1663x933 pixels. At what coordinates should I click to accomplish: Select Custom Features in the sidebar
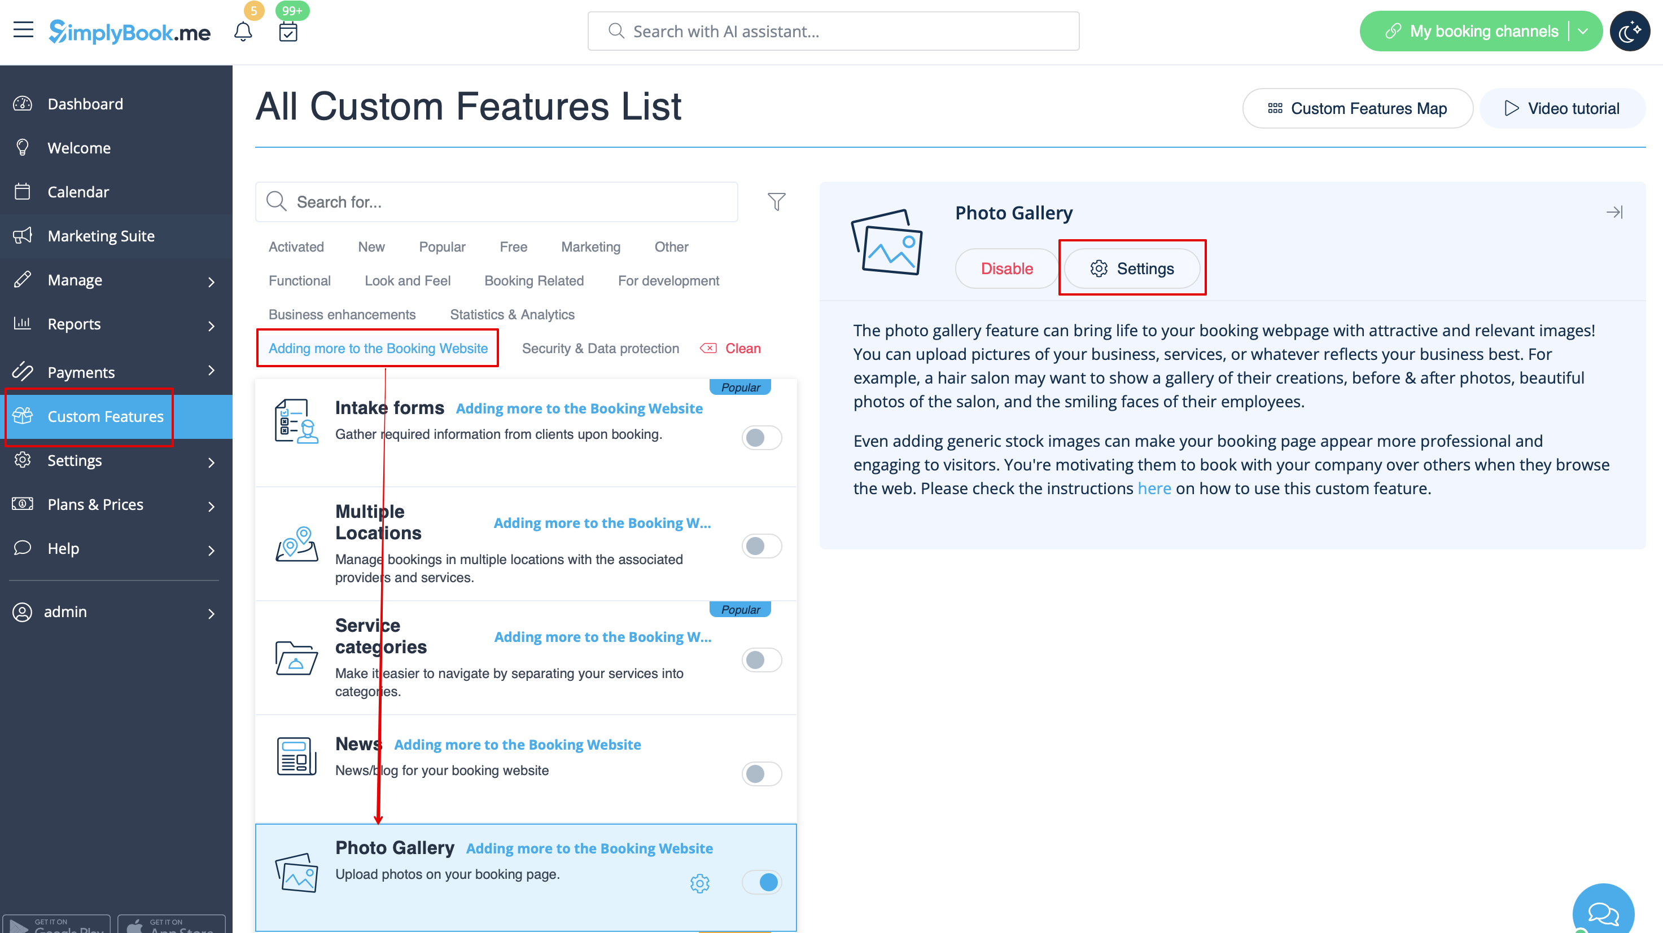coord(116,416)
